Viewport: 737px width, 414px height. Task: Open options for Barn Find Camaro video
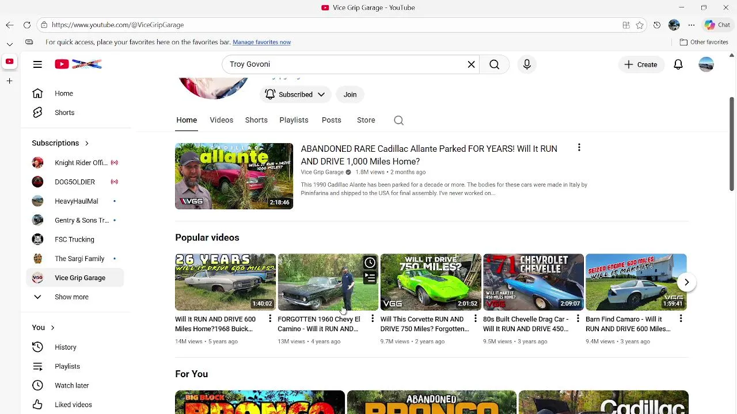[x=681, y=319]
